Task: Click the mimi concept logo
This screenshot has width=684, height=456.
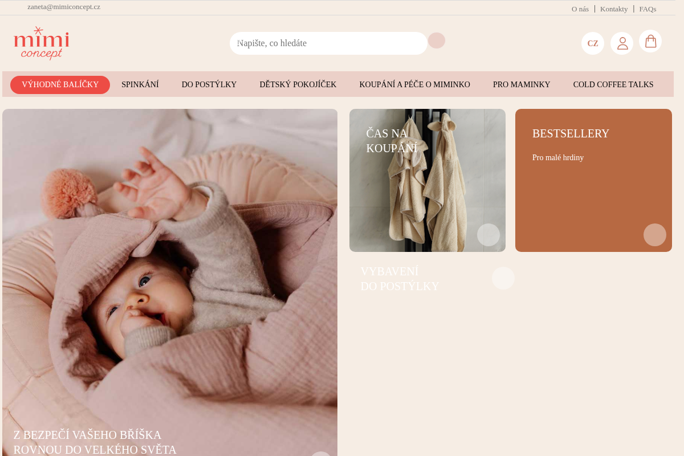Action: 41,43
